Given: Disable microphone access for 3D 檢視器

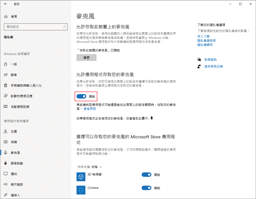Looking at the screenshot, I should coord(146,175).
